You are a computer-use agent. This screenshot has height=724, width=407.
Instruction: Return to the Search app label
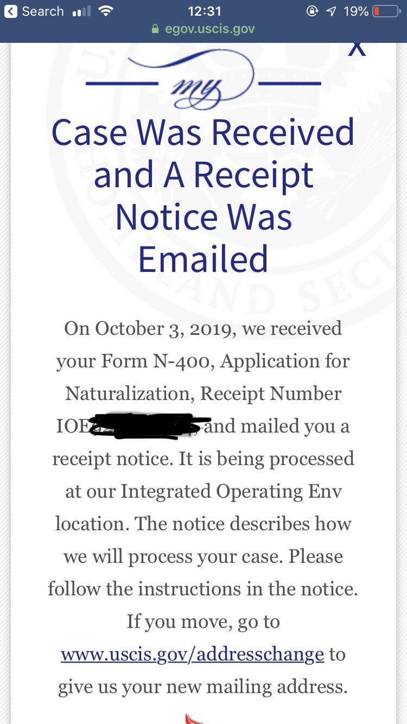43,11
